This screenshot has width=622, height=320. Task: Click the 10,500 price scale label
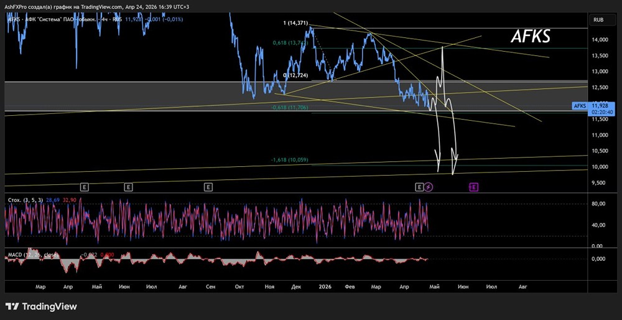click(600, 151)
